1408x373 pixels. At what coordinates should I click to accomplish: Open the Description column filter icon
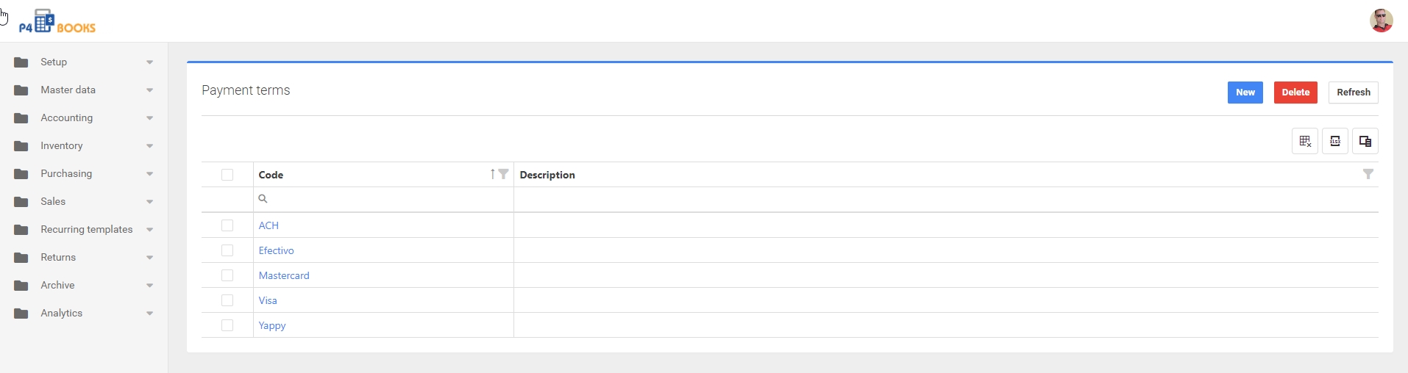tap(1368, 174)
